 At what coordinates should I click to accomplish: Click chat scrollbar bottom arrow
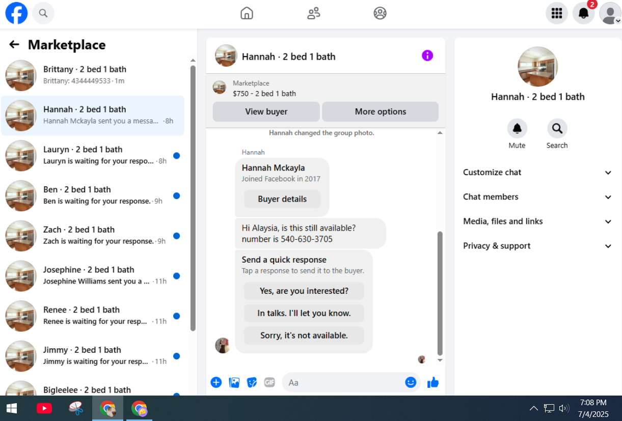pos(440,360)
